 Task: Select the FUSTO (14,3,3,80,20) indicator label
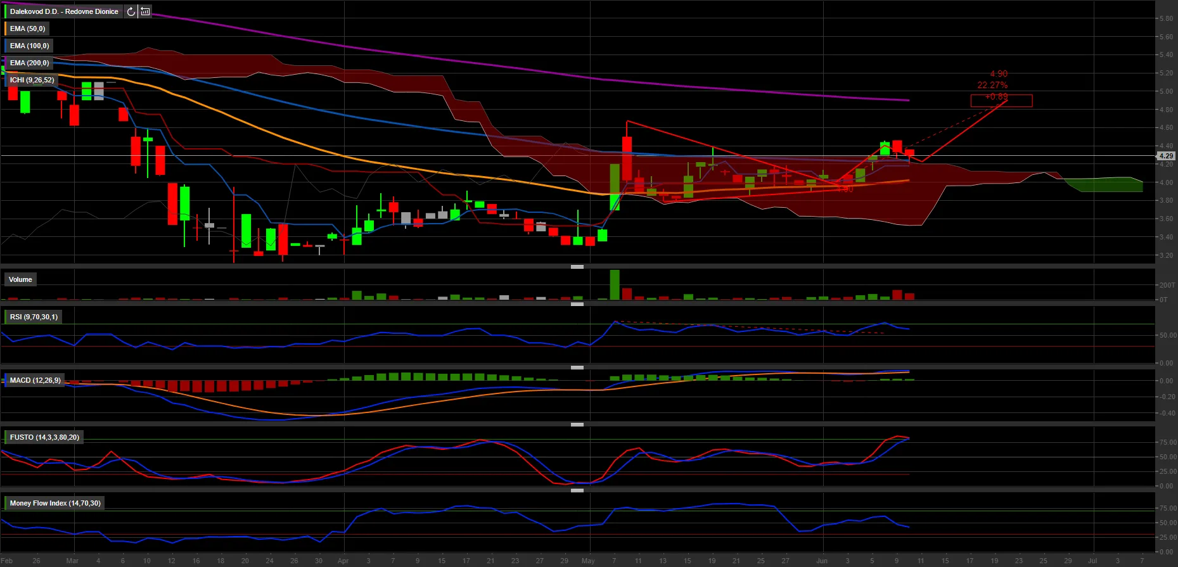click(x=44, y=437)
